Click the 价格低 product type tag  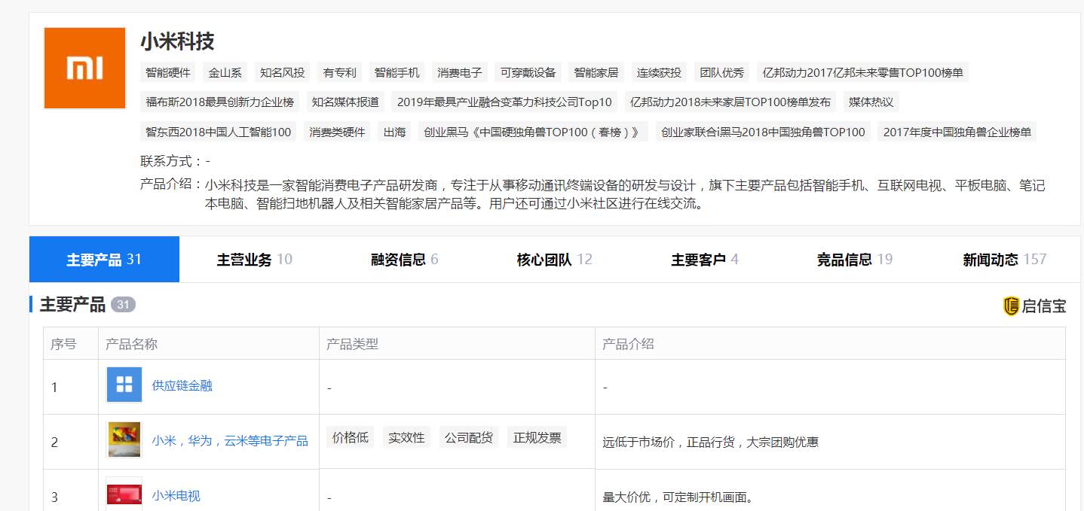[x=351, y=437]
